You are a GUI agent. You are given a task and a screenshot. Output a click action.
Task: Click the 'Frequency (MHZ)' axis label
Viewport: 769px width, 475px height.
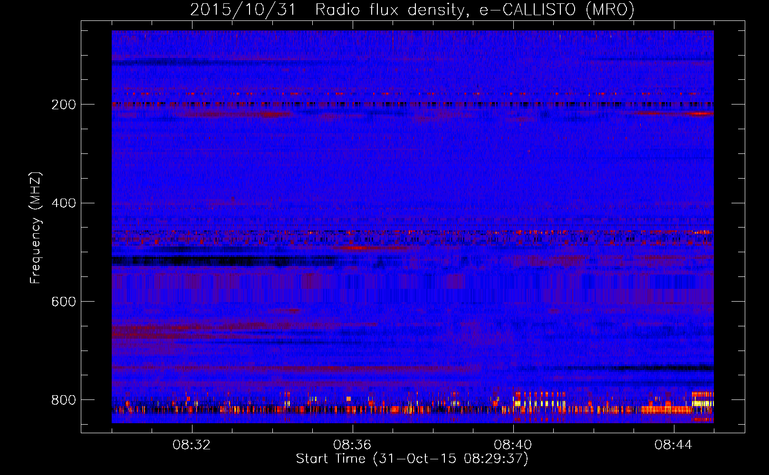point(36,228)
